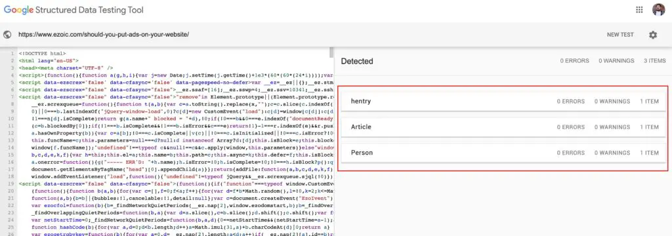
Task: Click '0 ERRORS' in the hentry row
Action: (x=571, y=102)
